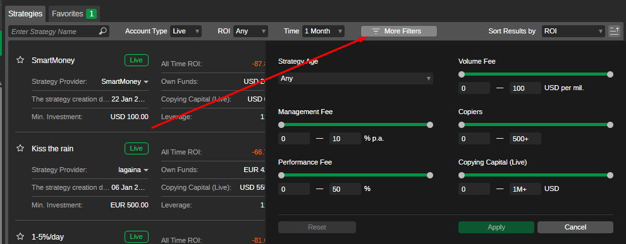Image resolution: width=626 pixels, height=244 pixels.
Task: Open the ROI filter dropdown
Action: pyautogui.click(x=250, y=31)
